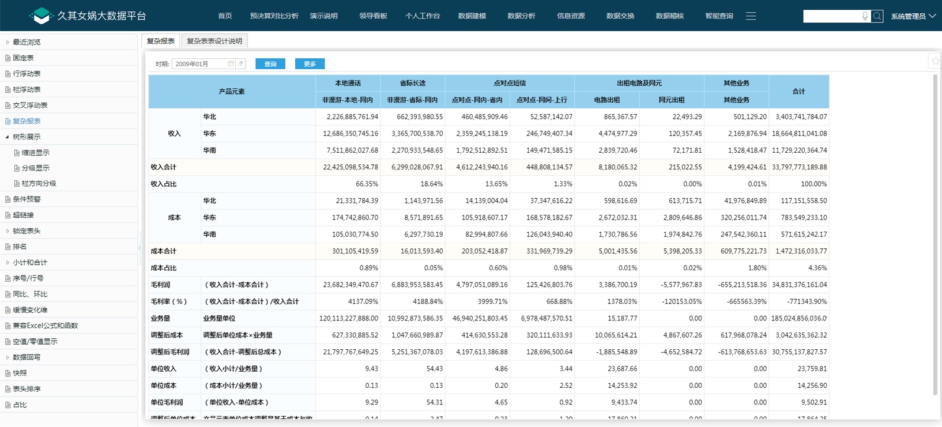
Task: Open the 领导看板 top menu
Action: click(x=373, y=16)
